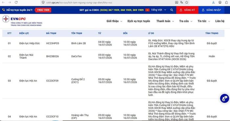The height and width of the screenshot is (121, 230).
Task: Click the ĐIỆN LỰC column header
Action: (x=24, y=33)
